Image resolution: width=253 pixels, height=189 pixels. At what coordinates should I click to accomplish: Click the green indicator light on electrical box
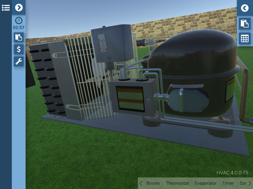tap(148, 100)
